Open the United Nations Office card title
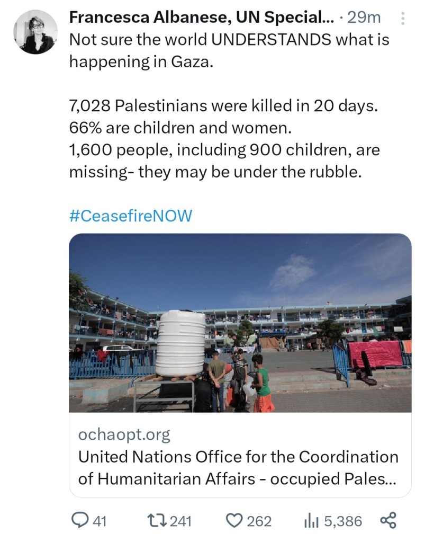The height and width of the screenshot is (542, 425). 238,467
